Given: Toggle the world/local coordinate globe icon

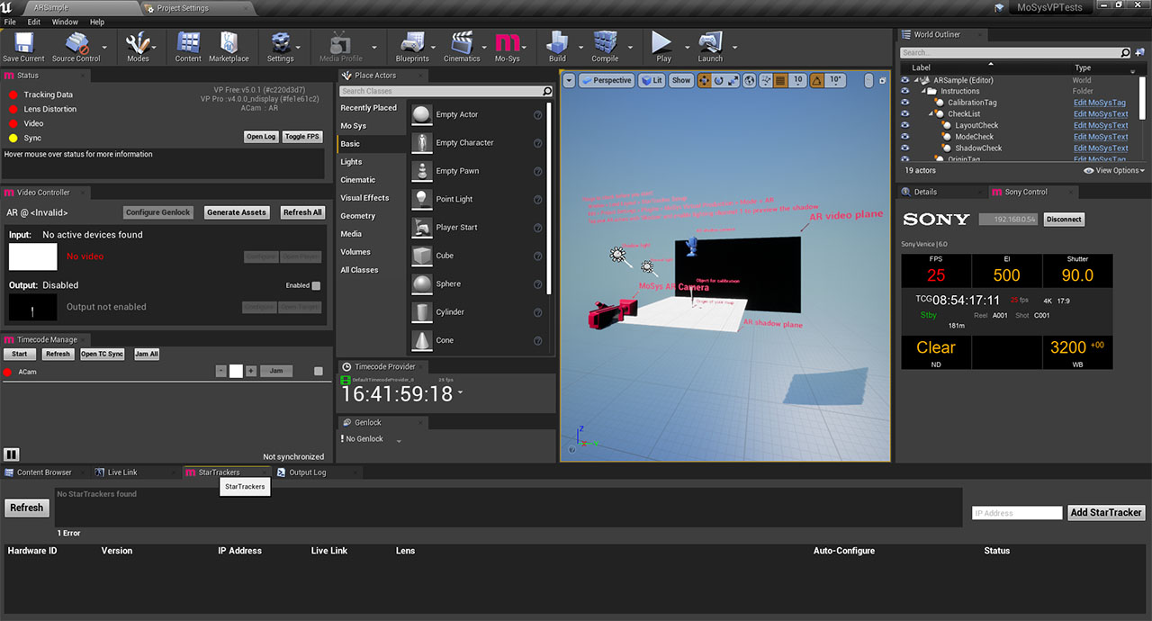Looking at the screenshot, I should tap(750, 80).
